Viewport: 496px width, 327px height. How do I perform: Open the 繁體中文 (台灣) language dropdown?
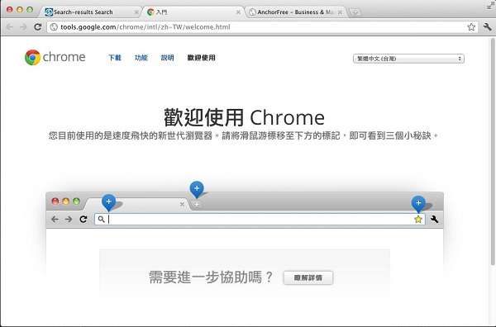pyautogui.click(x=408, y=59)
